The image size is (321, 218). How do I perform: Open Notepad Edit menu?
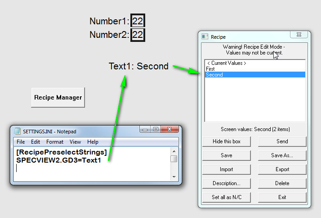pos(36,142)
